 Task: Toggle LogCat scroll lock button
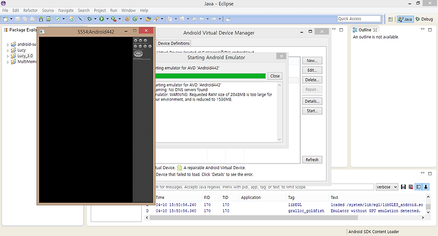[x=426, y=187]
